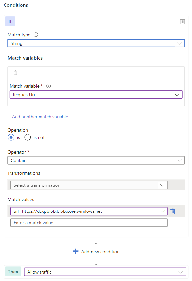
Task: Open the Allow traffic action dropdown
Action: 105,272
